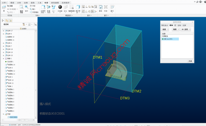Screen dimensions: 206x126
Task: Click the search icon at top right
Action: click(x=197, y=2)
